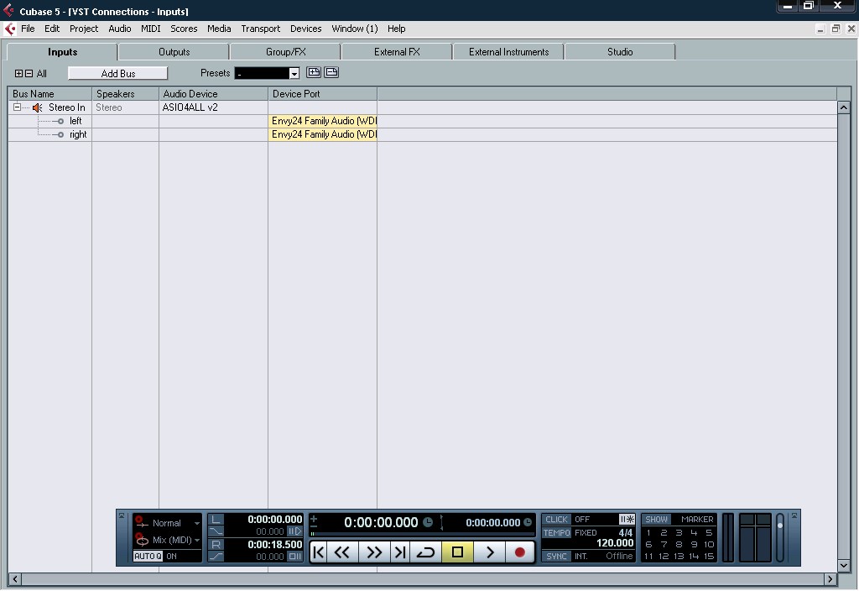Click the rewind transport button
The width and height of the screenshot is (859, 591).
[x=342, y=552]
